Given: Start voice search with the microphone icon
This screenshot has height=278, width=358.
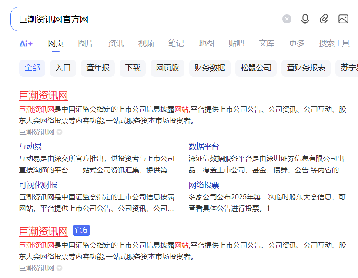Looking at the screenshot, I should [305, 19].
